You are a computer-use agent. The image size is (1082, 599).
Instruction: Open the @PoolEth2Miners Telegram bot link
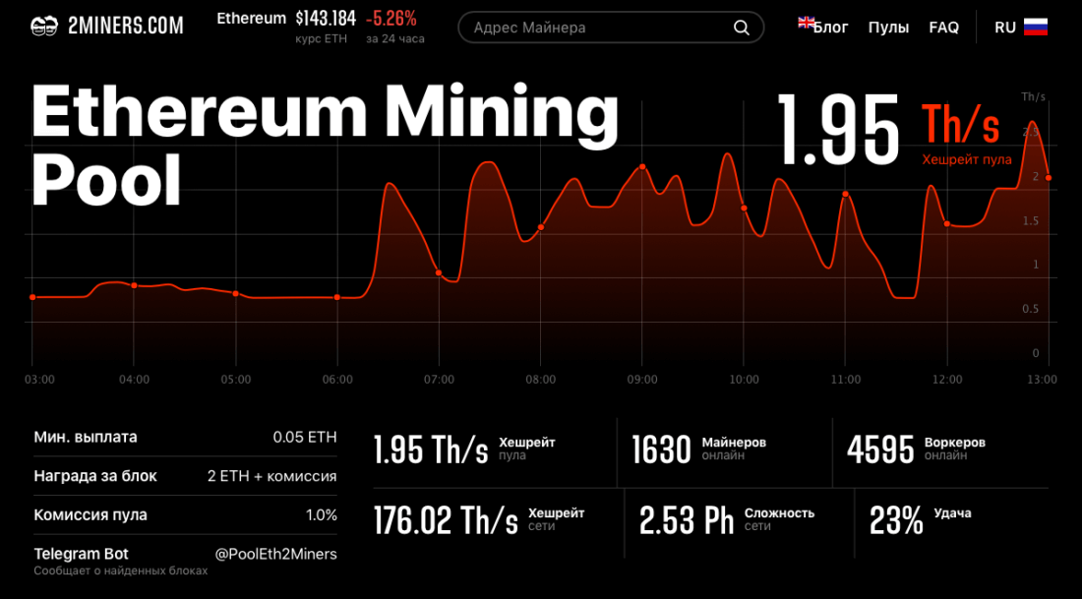click(276, 554)
